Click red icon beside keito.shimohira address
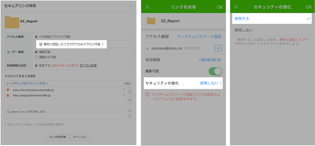The image size is (315, 146). pyautogui.click(x=8, y=90)
